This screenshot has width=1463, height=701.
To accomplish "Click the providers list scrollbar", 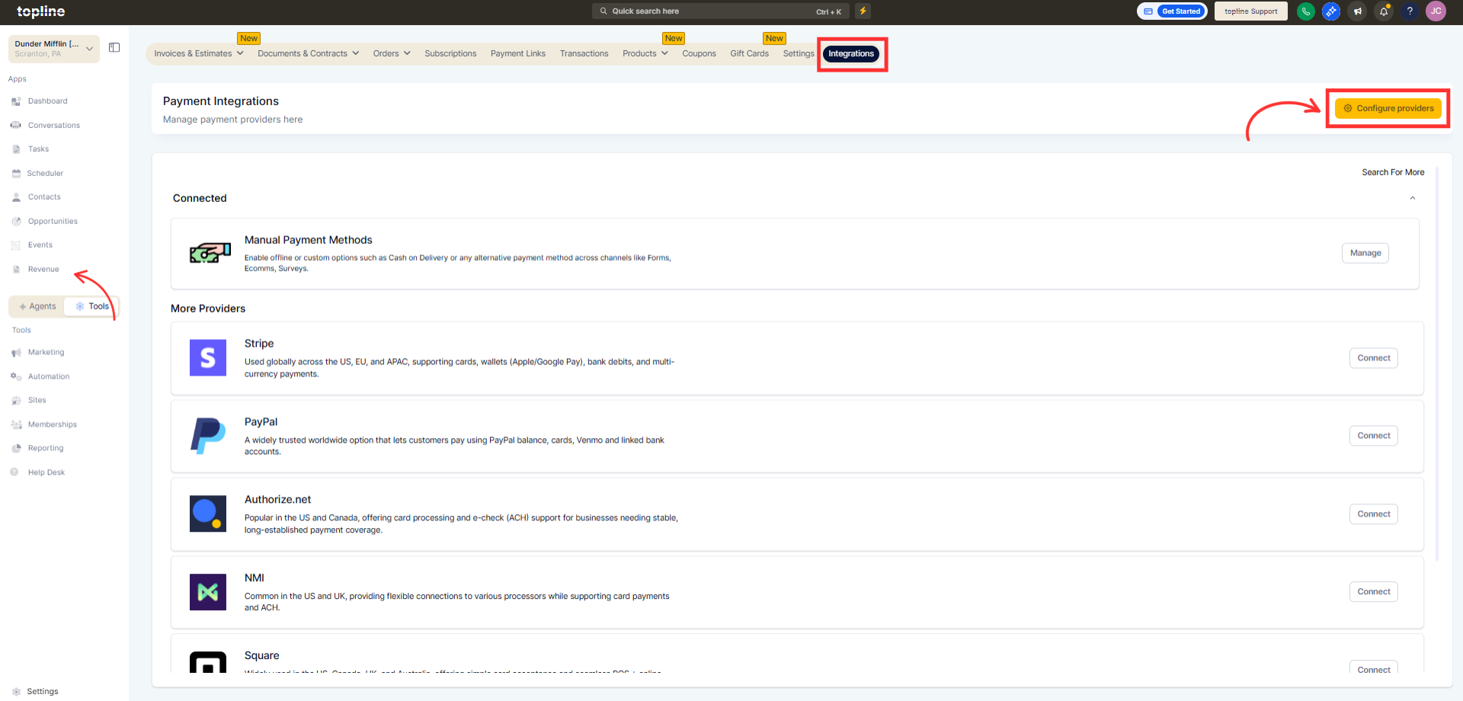I will click(1437, 364).
